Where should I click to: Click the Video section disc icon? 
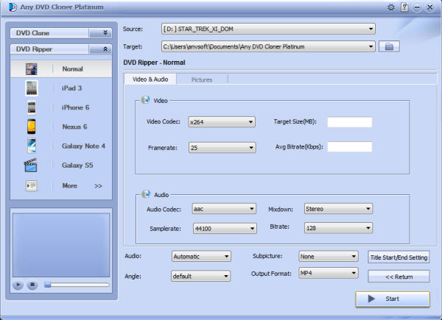[x=145, y=99]
